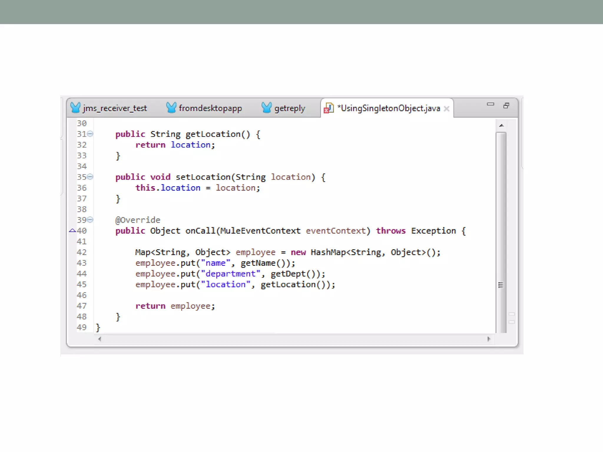Collapse the onCall method fold at line 39
Screen dimensions: 603x452
[x=90, y=220]
